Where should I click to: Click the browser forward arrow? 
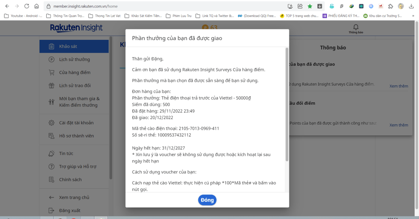coord(17,6)
